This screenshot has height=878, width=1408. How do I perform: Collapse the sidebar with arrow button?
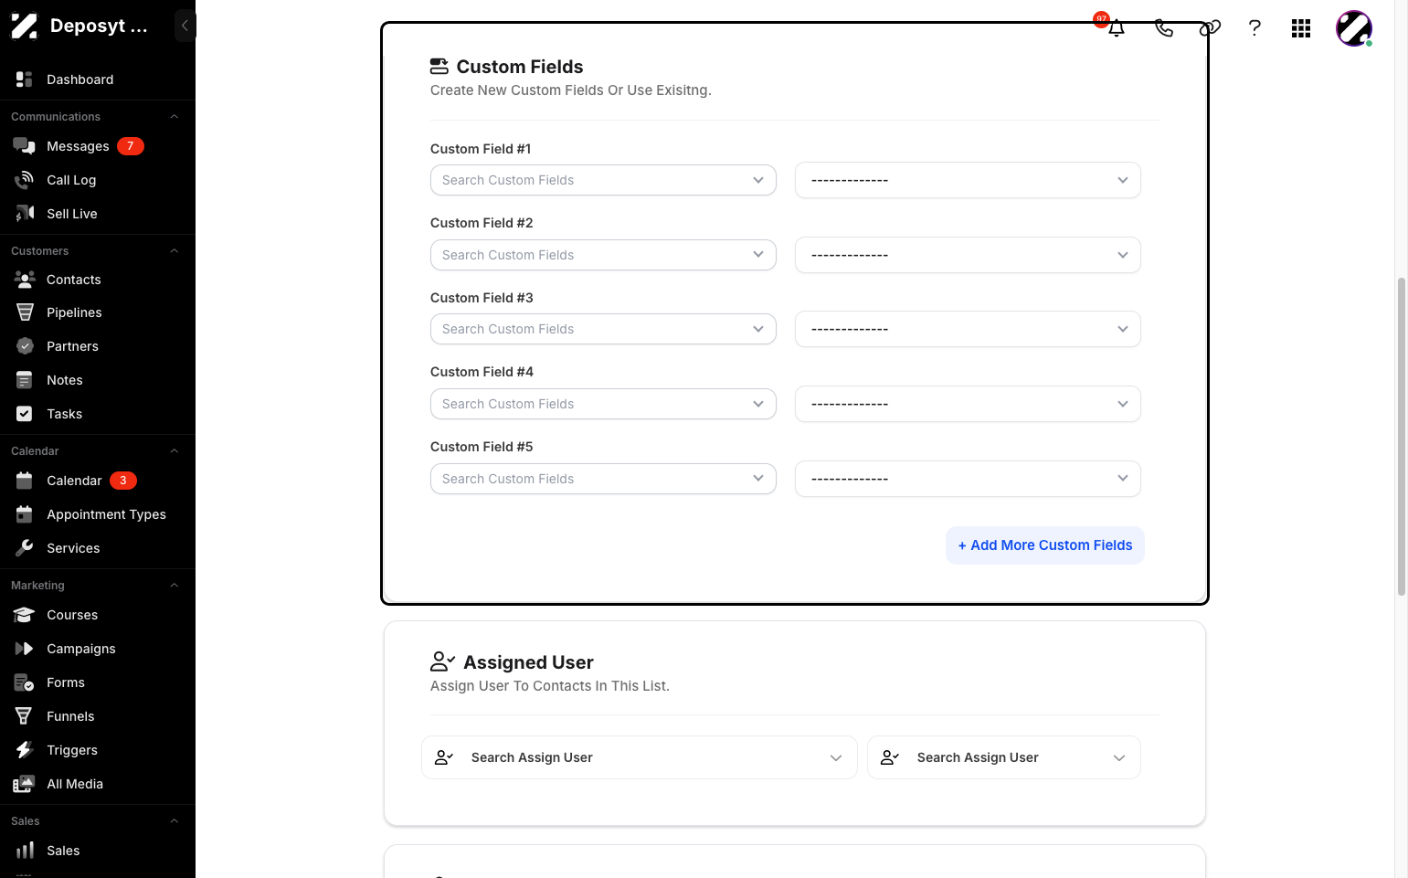click(185, 26)
